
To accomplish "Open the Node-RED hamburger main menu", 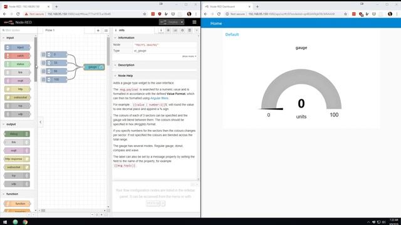I will click(194, 22).
